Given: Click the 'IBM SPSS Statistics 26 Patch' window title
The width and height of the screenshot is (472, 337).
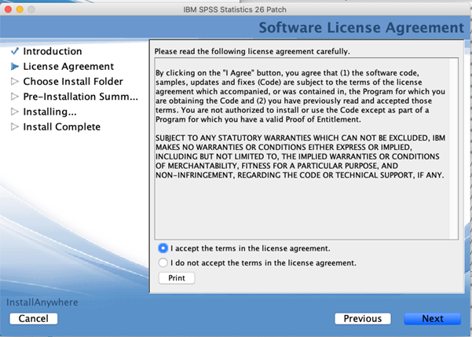Looking at the screenshot, I should [x=235, y=9].
